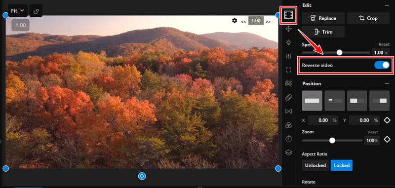The height and width of the screenshot is (188, 395).
Task: Click the forward double-arrow beside preview speed
Action: pyautogui.click(x=268, y=22)
